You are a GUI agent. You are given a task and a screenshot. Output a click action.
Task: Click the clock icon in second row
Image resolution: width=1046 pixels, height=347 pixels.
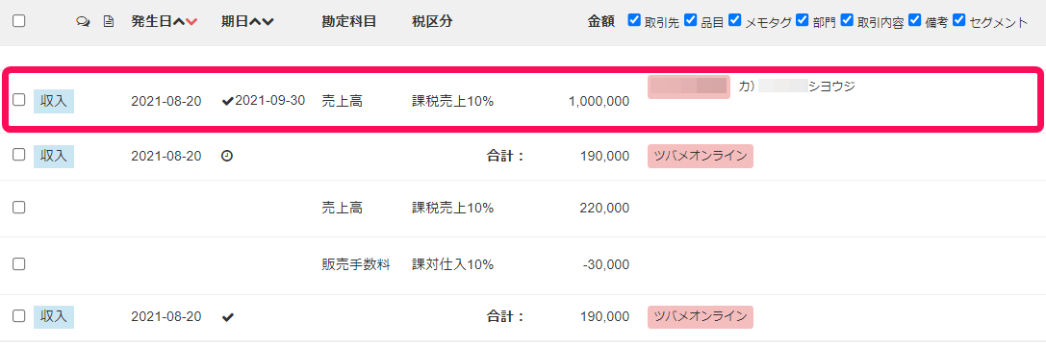click(x=227, y=156)
